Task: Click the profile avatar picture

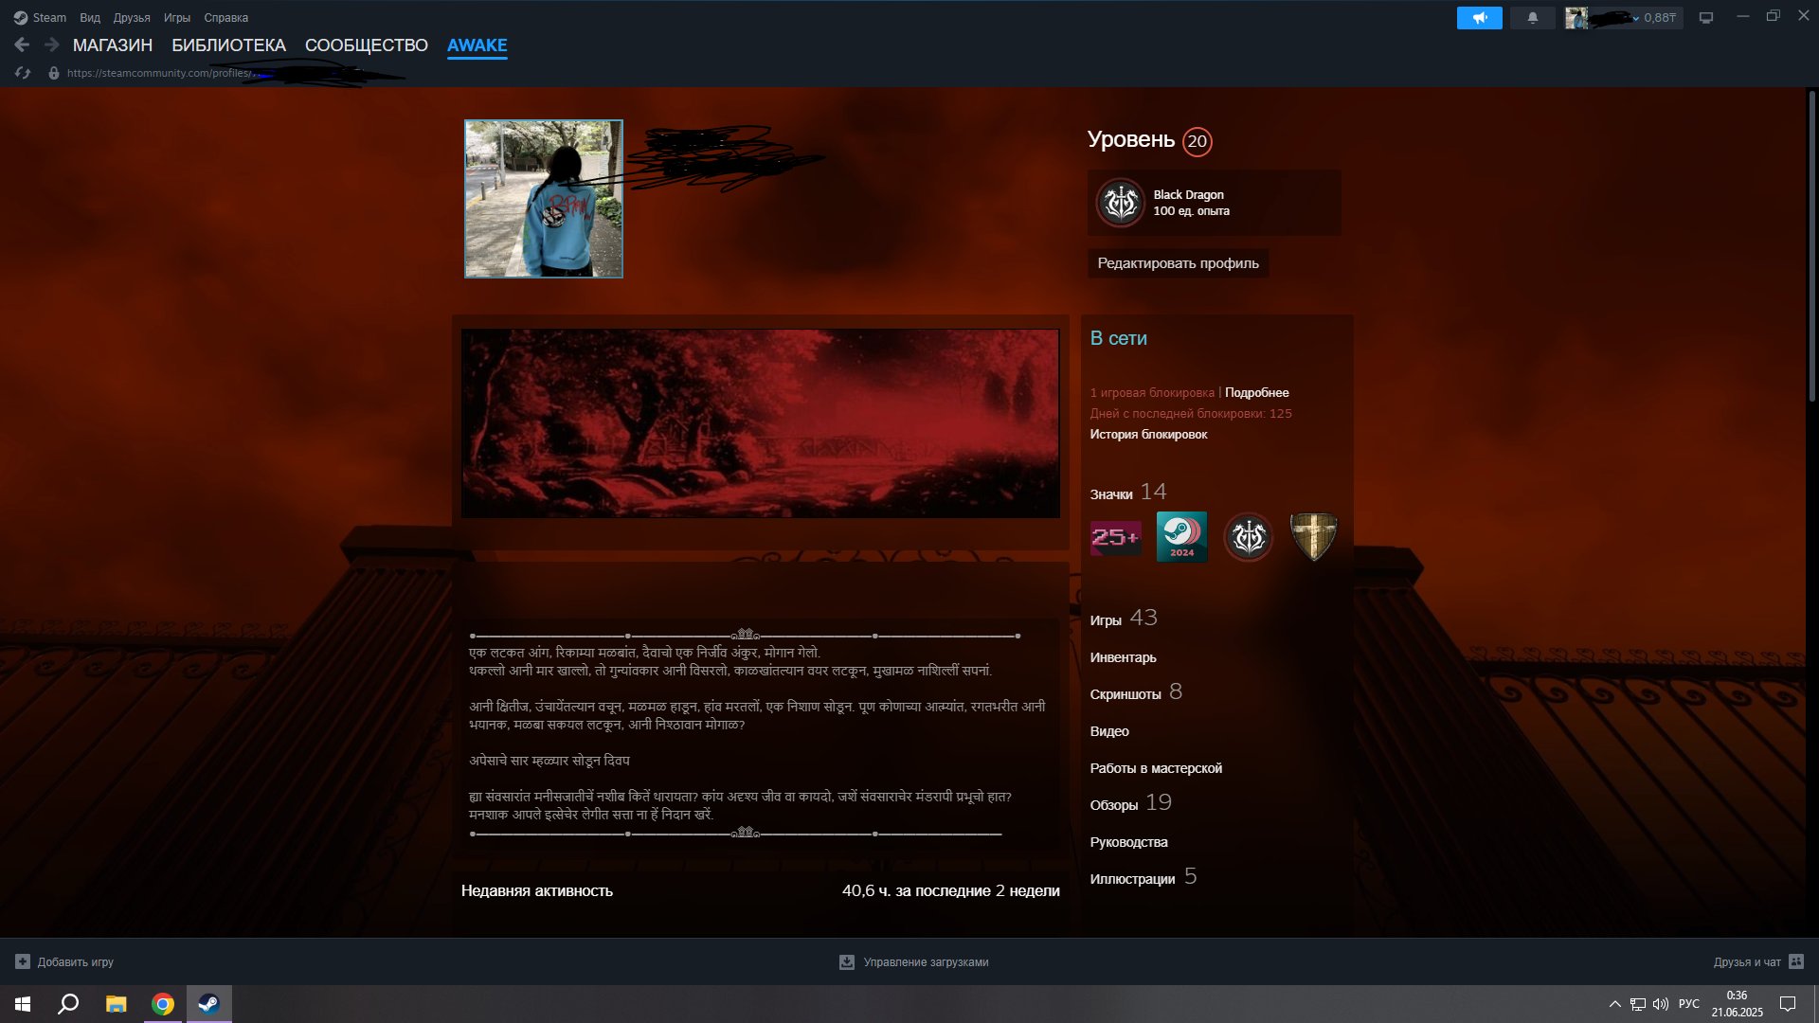Action: pos(544,199)
